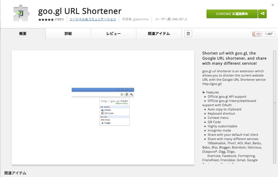278x177 pixels.
Task: Click the Features triangle heading
Action: tap(211, 92)
